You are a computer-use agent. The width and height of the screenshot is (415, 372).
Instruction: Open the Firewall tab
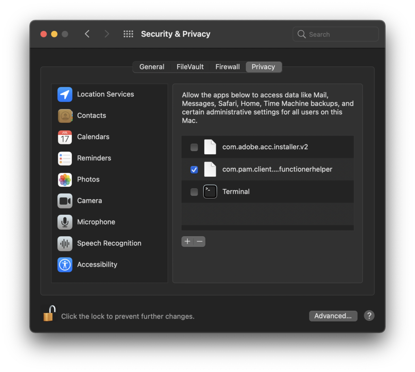point(227,67)
